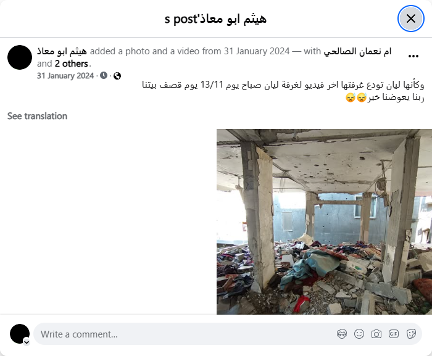
Task: Click the 31 January 2024 timestamp
Action: (x=65, y=76)
